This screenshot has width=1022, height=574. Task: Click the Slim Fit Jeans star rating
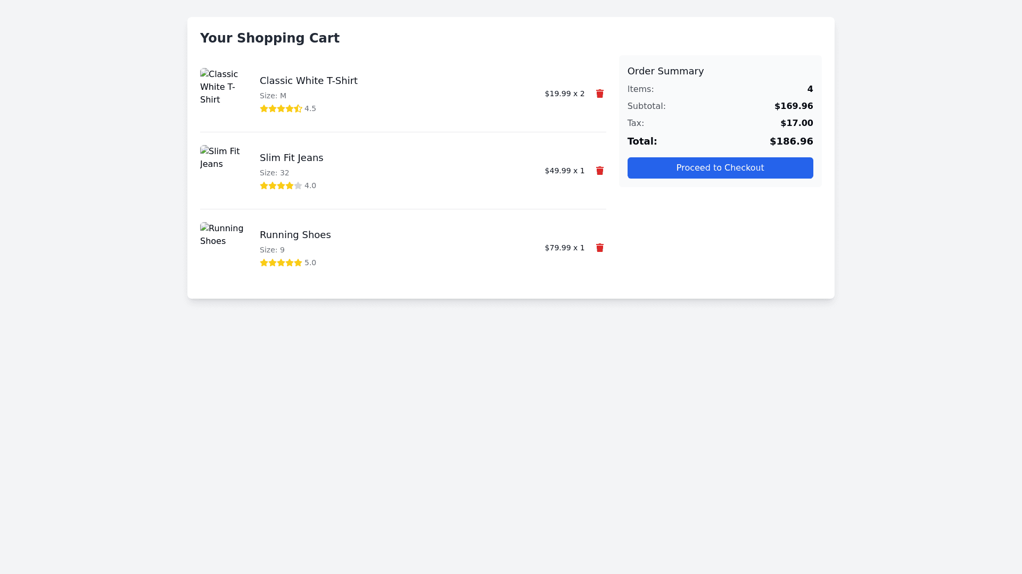click(x=281, y=185)
